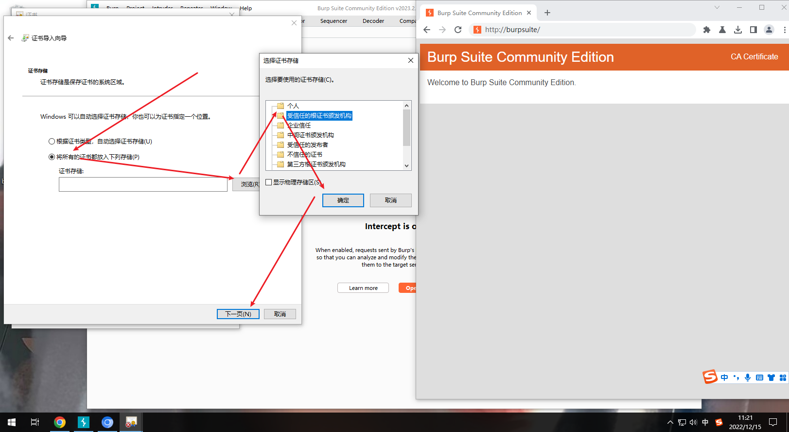Toggle the tray 中 input language indicator

point(705,422)
